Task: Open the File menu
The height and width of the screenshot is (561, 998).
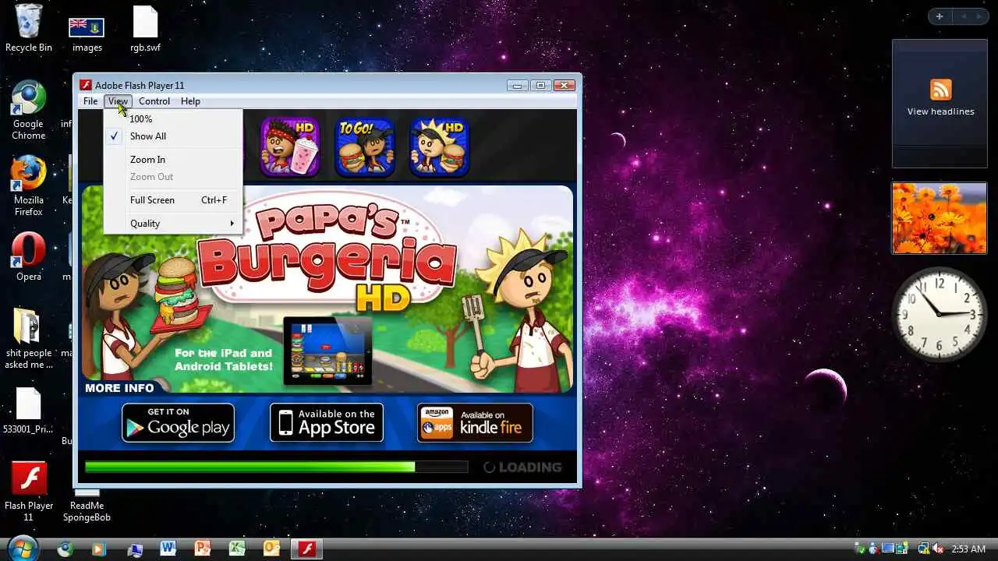Action: pyautogui.click(x=90, y=101)
